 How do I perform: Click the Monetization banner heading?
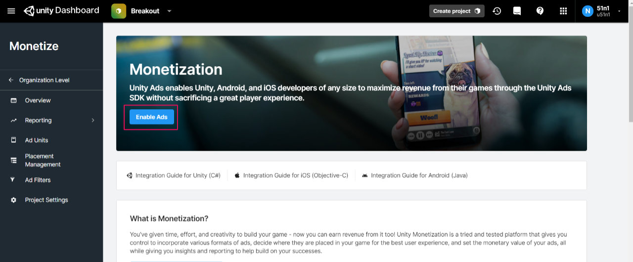176,69
